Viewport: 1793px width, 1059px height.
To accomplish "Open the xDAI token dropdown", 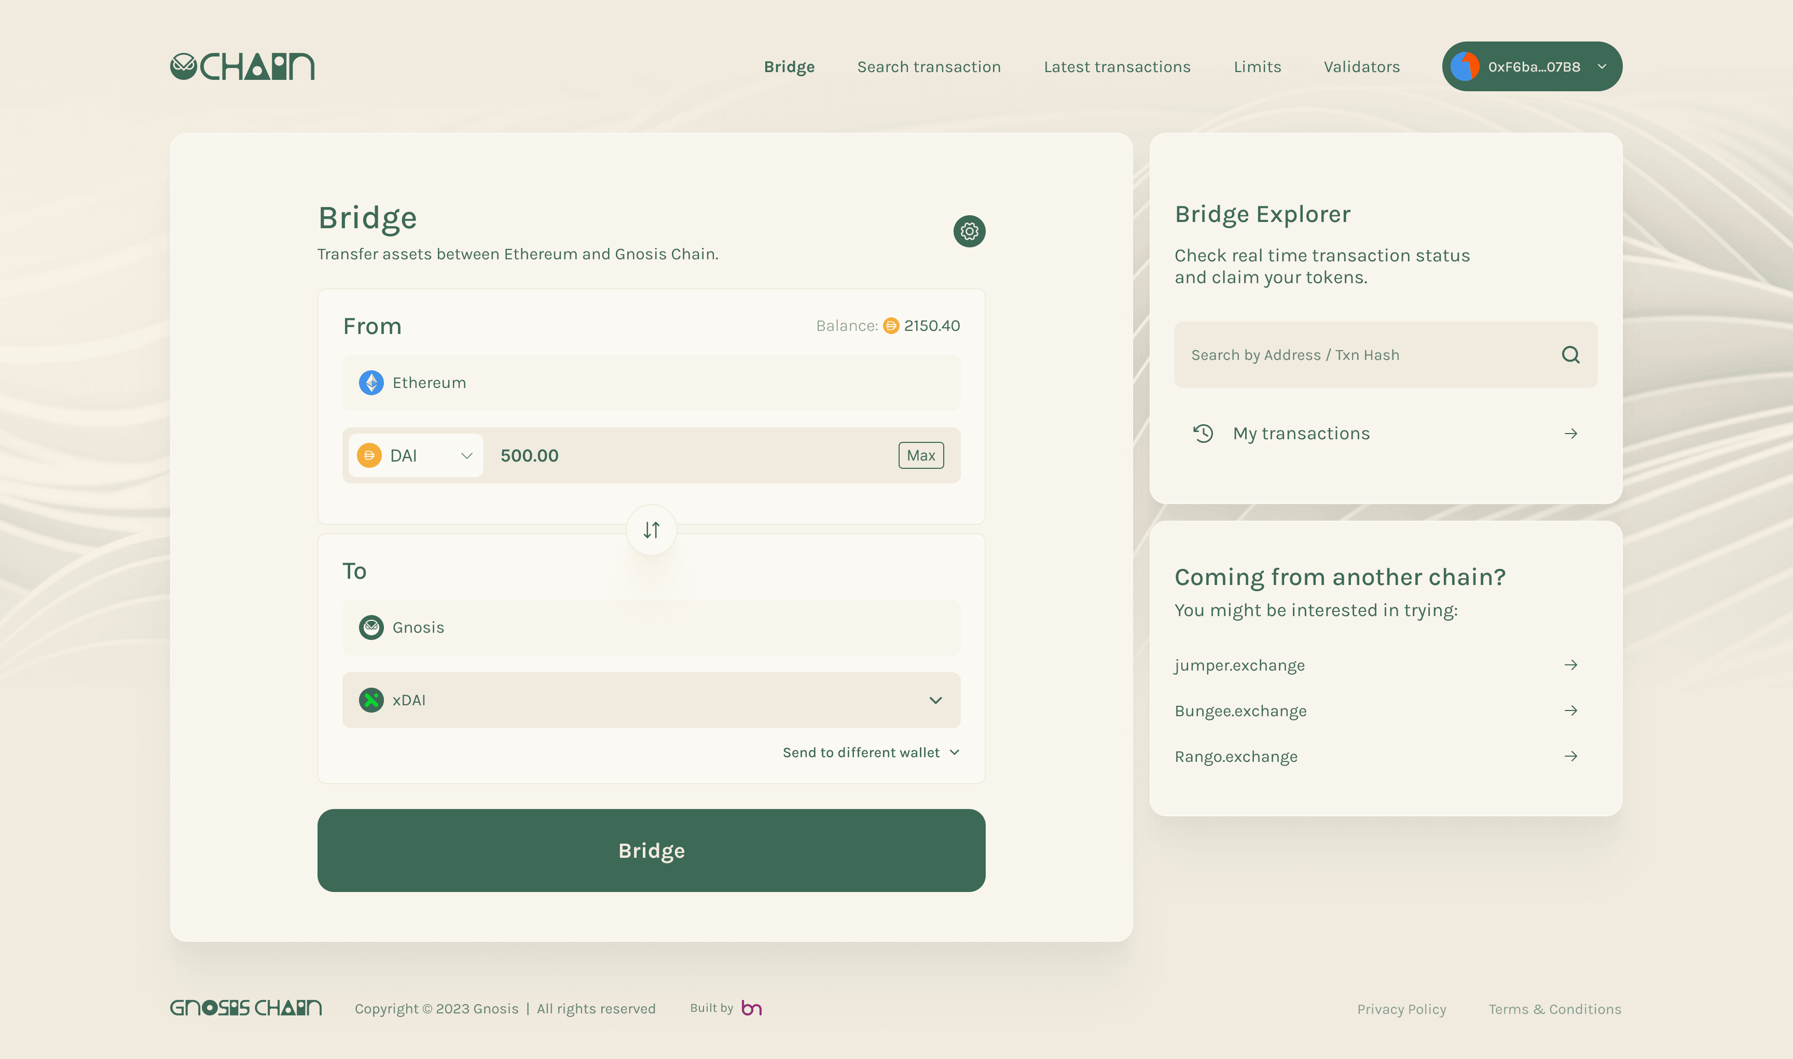I will coord(936,700).
